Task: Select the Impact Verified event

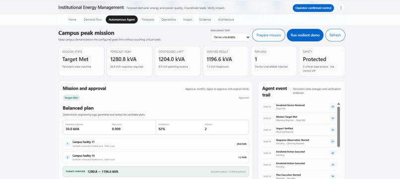Action: (299, 130)
